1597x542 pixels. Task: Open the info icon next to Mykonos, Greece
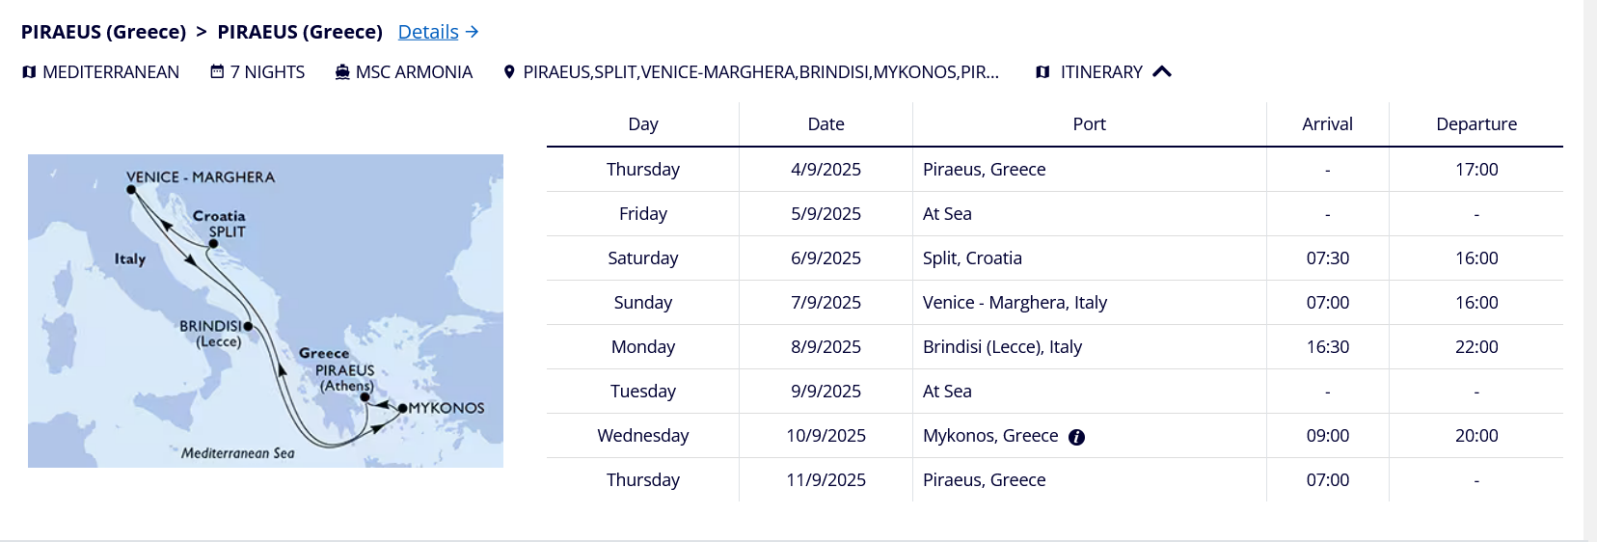click(1077, 437)
